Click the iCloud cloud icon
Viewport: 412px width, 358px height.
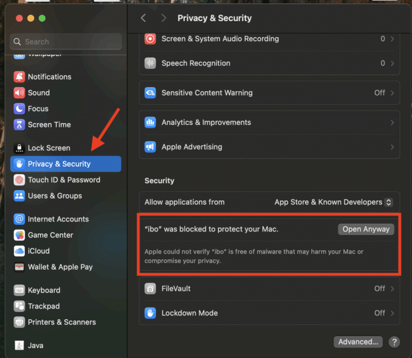coord(19,251)
